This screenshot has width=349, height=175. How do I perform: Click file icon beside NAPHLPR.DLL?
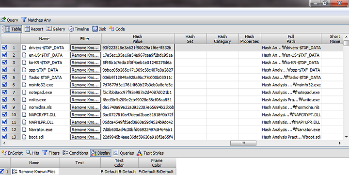[24, 122]
